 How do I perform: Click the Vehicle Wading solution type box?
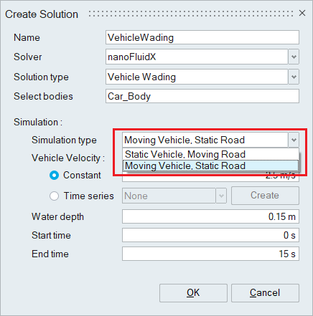pos(197,77)
